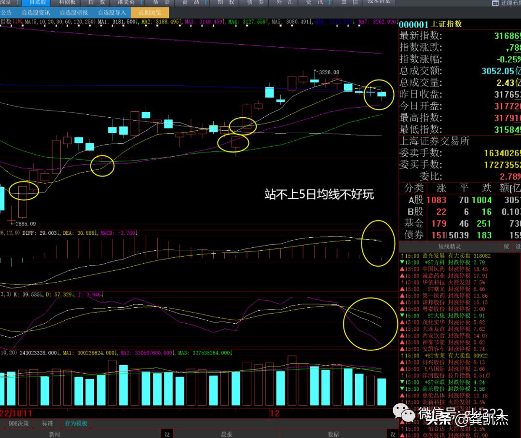Click the 设 settings button in 短线精灵 header
Viewport: 521px width, 438px height.
pos(518,246)
